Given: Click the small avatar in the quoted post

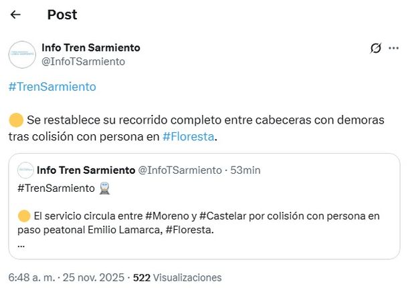Looking at the screenshot, I should [25, 170].
